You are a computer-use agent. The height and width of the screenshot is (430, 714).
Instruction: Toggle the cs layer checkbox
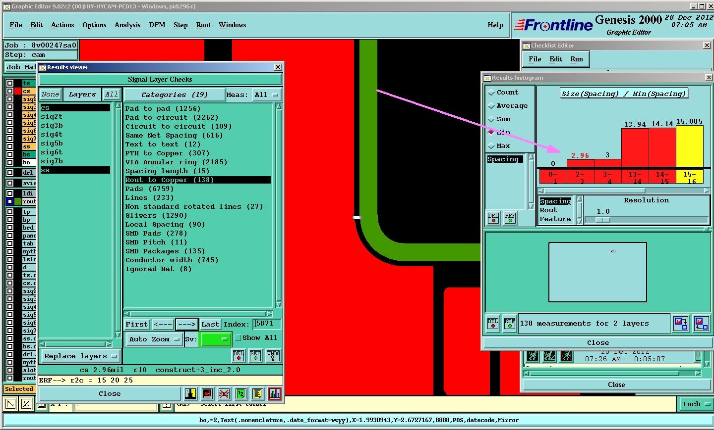click(9, 91)
